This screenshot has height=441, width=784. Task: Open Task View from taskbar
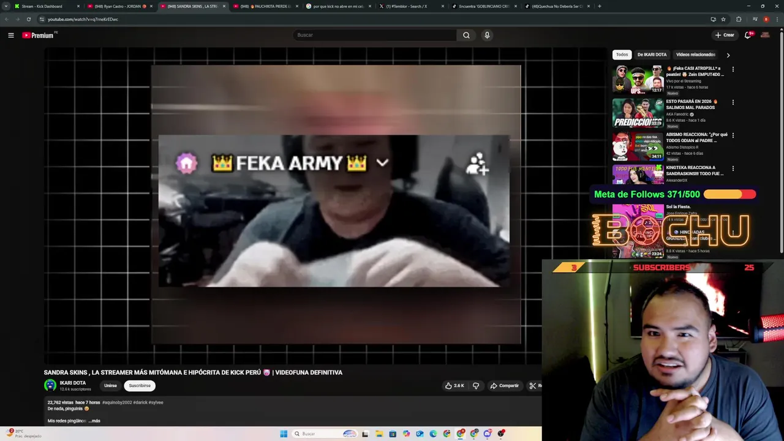365,434
